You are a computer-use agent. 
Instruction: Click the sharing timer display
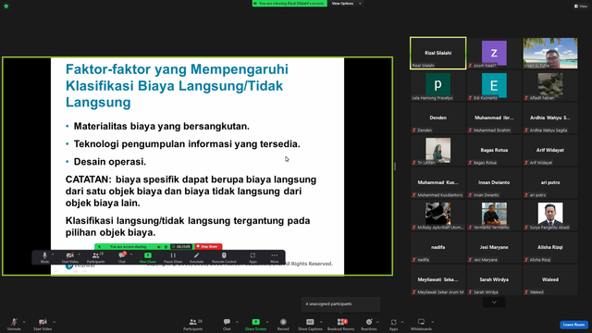pos(181,247)
